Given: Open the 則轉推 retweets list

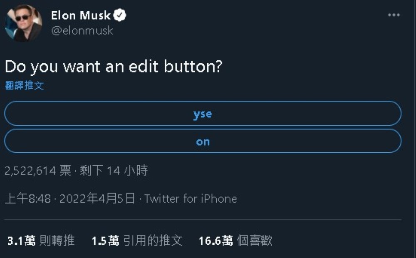Looking at the screenshot, I should click(x=57, y=241).
